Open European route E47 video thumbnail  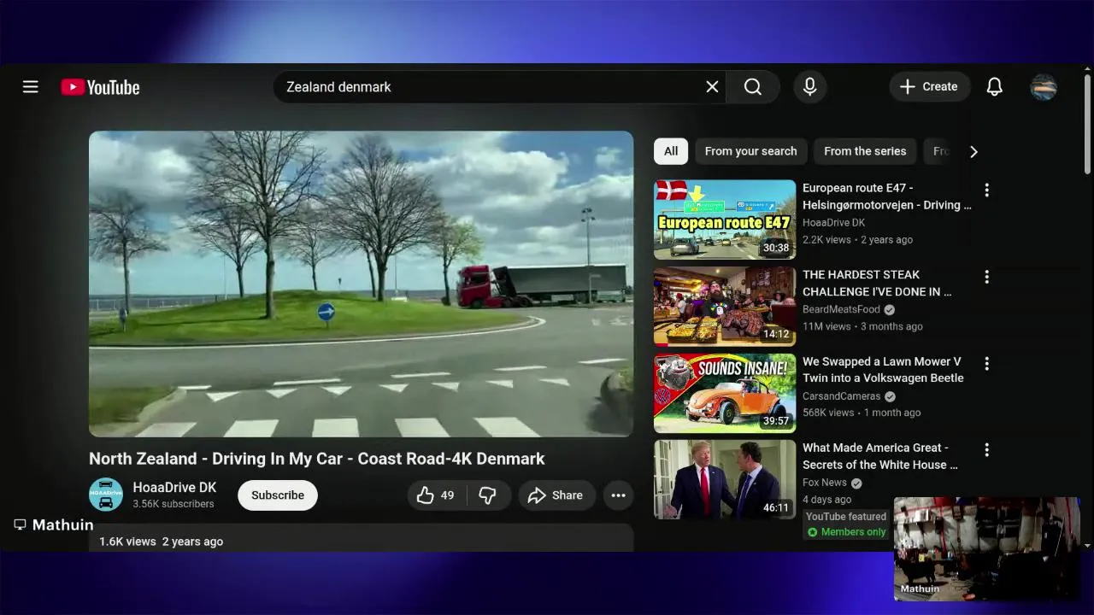pos(725,220)
